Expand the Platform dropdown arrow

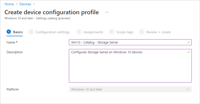pyautogui.click(x=188, y=89)
